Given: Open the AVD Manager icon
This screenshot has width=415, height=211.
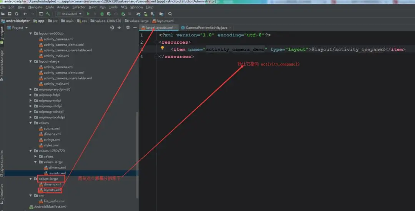Looking at the screenshot, I should coord(145,14).
